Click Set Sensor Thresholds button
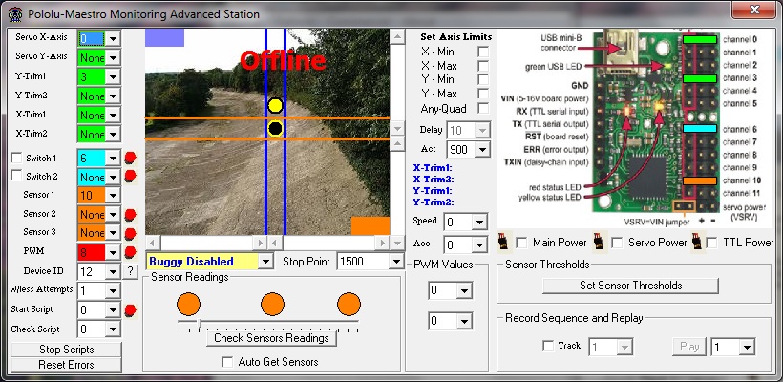The height and width of the screenshot is (382, 783). pyautogui.click(x=630, y=286)
